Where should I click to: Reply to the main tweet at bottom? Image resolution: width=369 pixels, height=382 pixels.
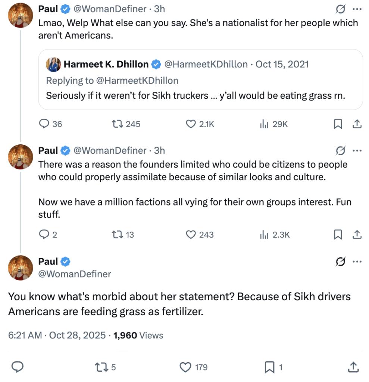coord(18,367)
